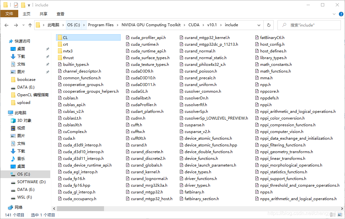Click the left scroll arrow of file list

click(x=54, y=208)
